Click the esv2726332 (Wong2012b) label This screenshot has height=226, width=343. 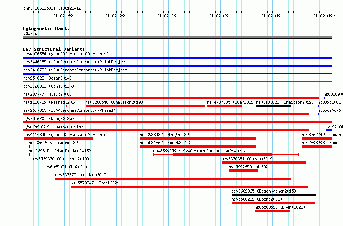pos(49,86)
